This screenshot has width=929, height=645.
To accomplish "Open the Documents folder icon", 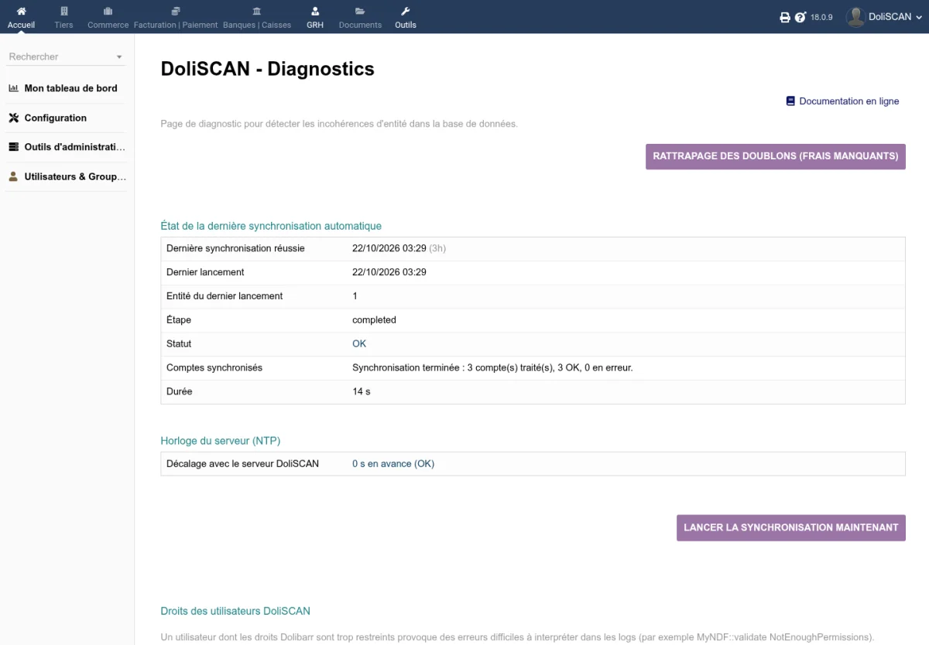I will (360, 11).
